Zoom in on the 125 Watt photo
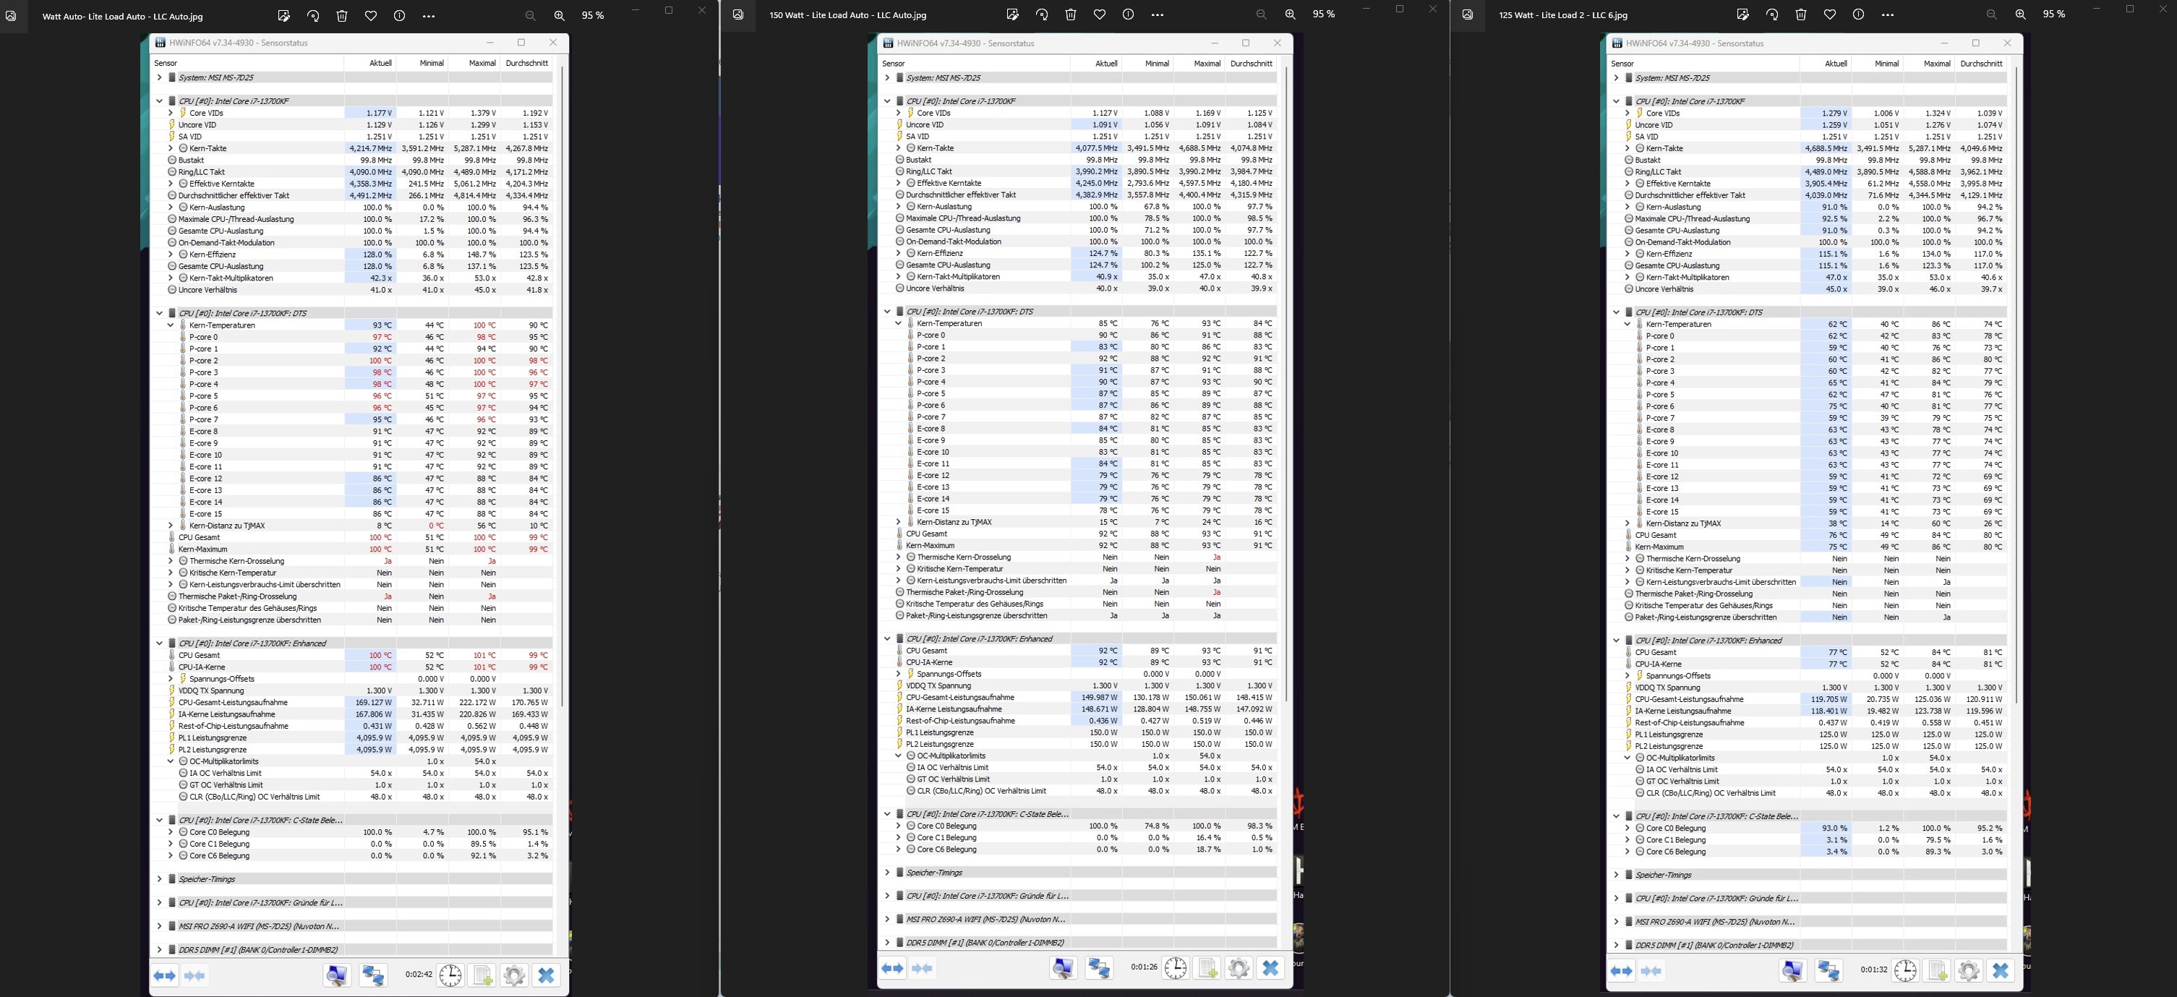The height and width of the screenshot is (997, 2177). tap(2020, 14)
